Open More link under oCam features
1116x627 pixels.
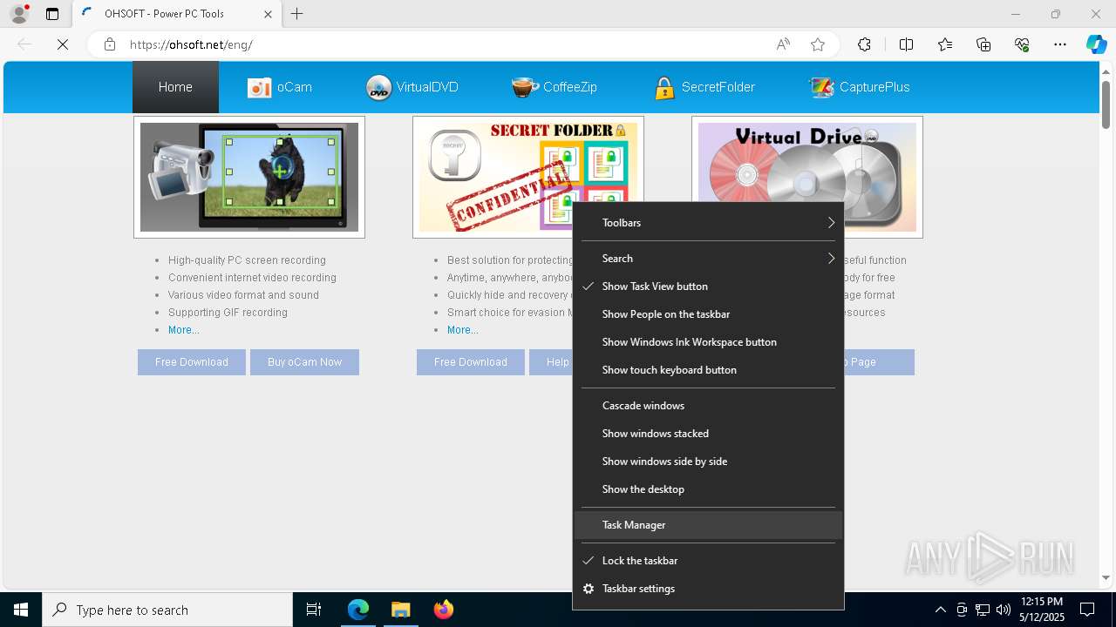tap(184, 330)
